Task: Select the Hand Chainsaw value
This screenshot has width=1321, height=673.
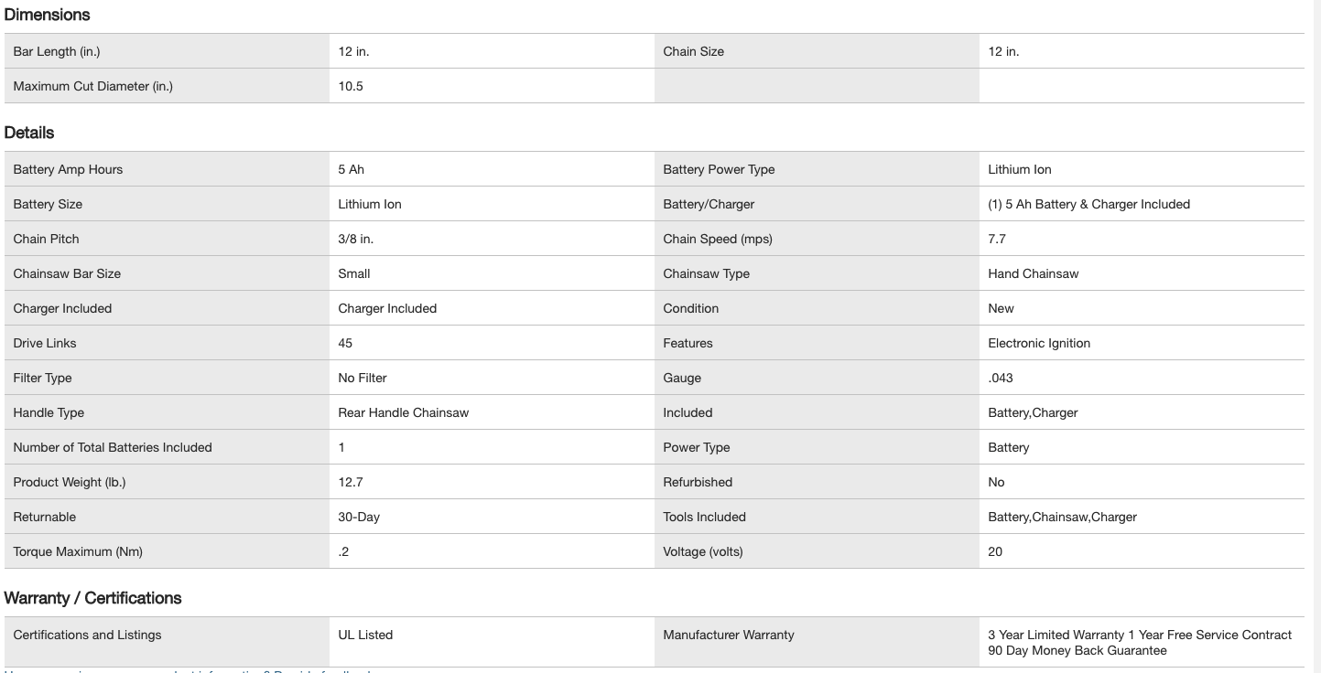Action: point(1033,273)
